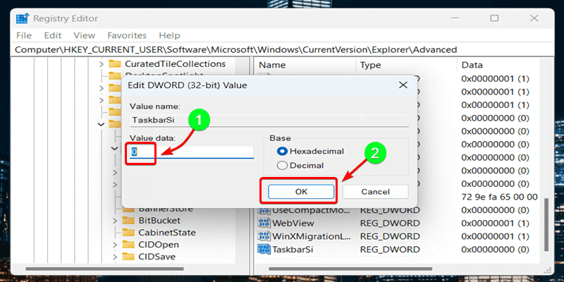Open the Favorites menu
The height and width of the screenshot is (282, 564).
click(127, 36)
